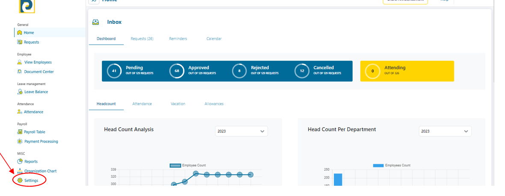Click the Approved label on the blue card
This screenshot has width=505, height=196.
[x=199, y=68]
